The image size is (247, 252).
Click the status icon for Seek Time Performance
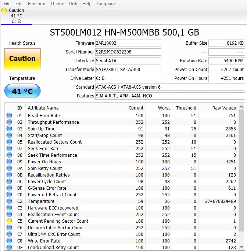(9, 155)
